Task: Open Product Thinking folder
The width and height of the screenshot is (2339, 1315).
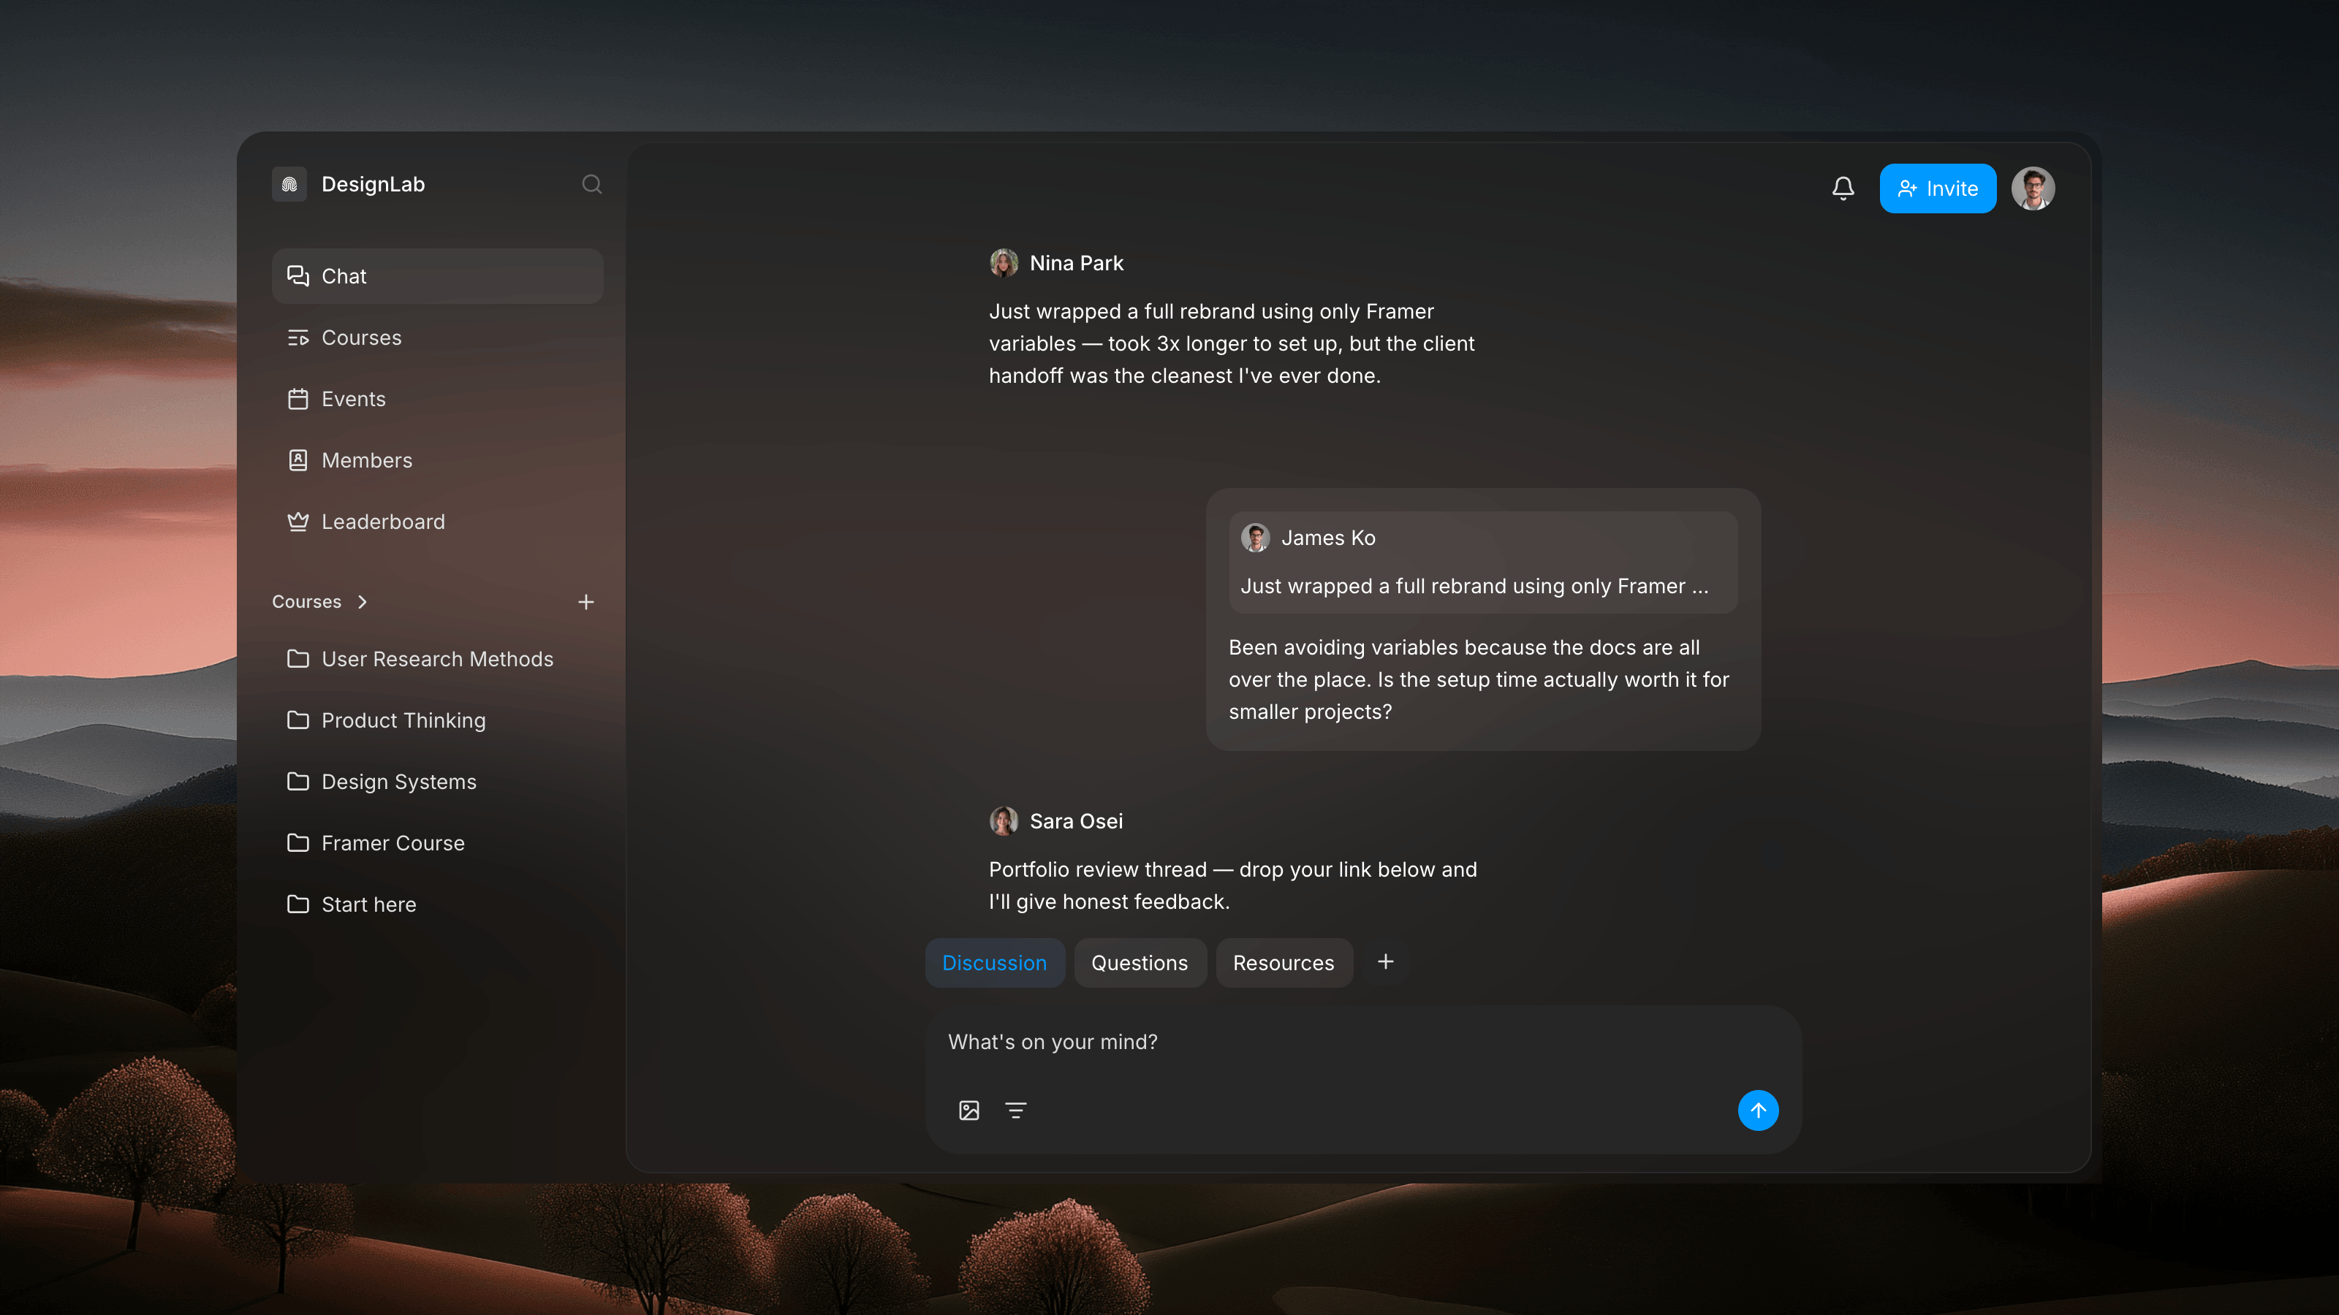Action: 437,720
